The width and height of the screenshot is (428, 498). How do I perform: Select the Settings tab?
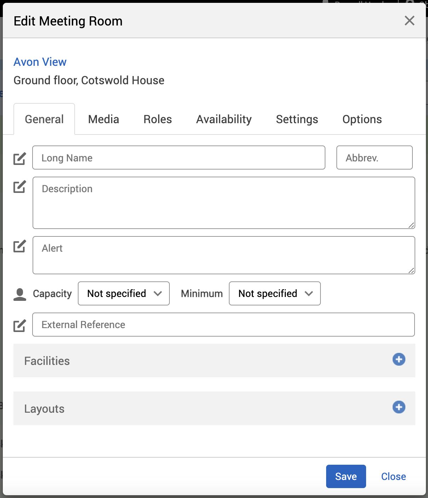[x=297, y=119]
